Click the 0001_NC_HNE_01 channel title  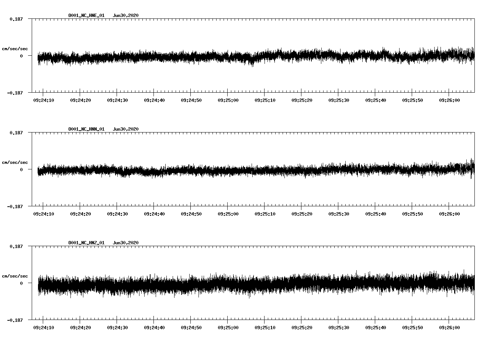click(86, 15)
